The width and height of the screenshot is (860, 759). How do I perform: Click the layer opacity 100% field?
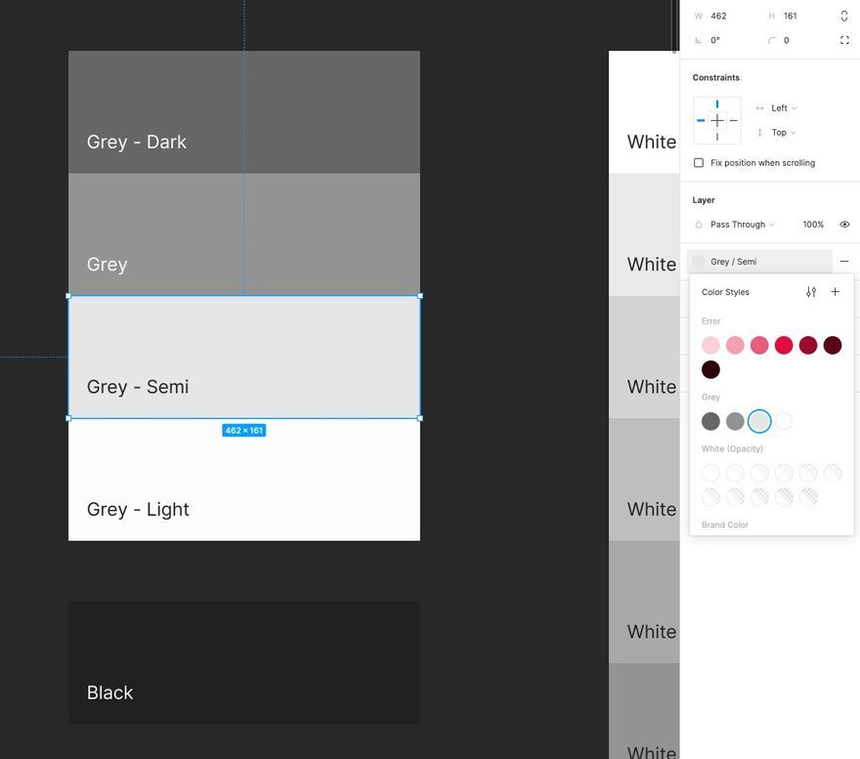[x=813, y=225]
